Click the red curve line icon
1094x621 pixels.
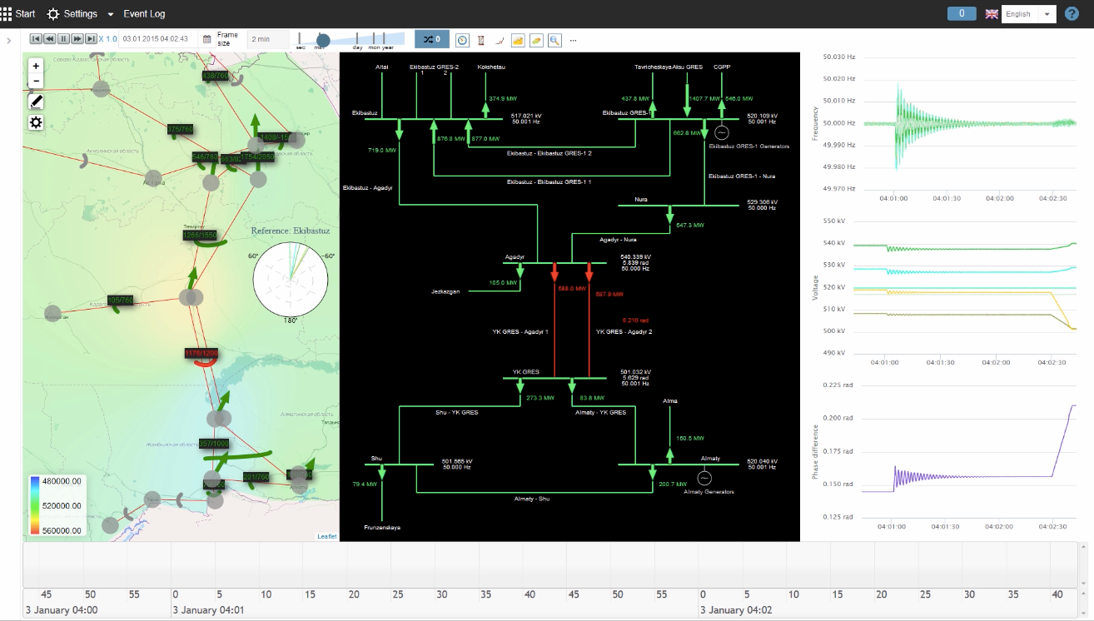coord(499,39)
